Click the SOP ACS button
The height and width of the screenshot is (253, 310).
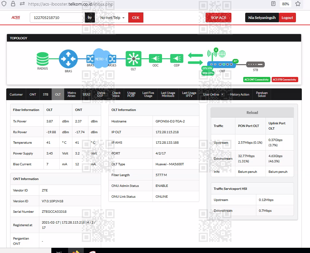click(x=218, y=18)
